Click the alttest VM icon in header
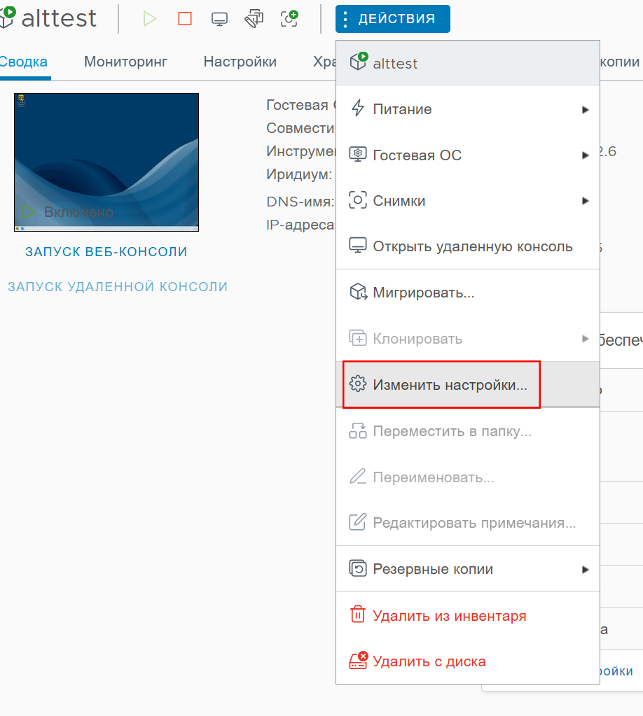Viewport: 643px width, 716px height. pos(8,17)
